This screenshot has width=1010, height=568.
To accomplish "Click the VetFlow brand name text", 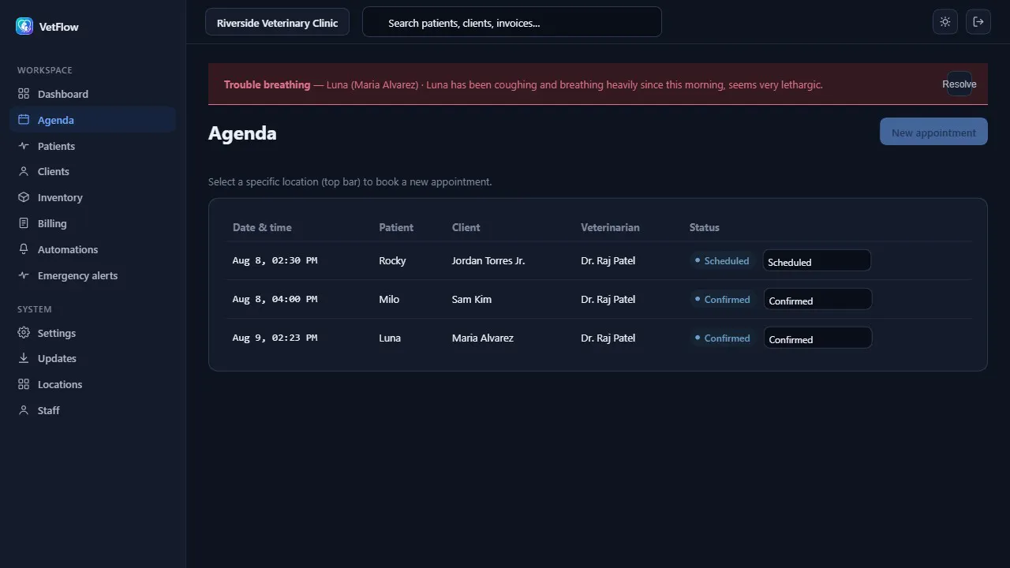I will pos(59,27).
